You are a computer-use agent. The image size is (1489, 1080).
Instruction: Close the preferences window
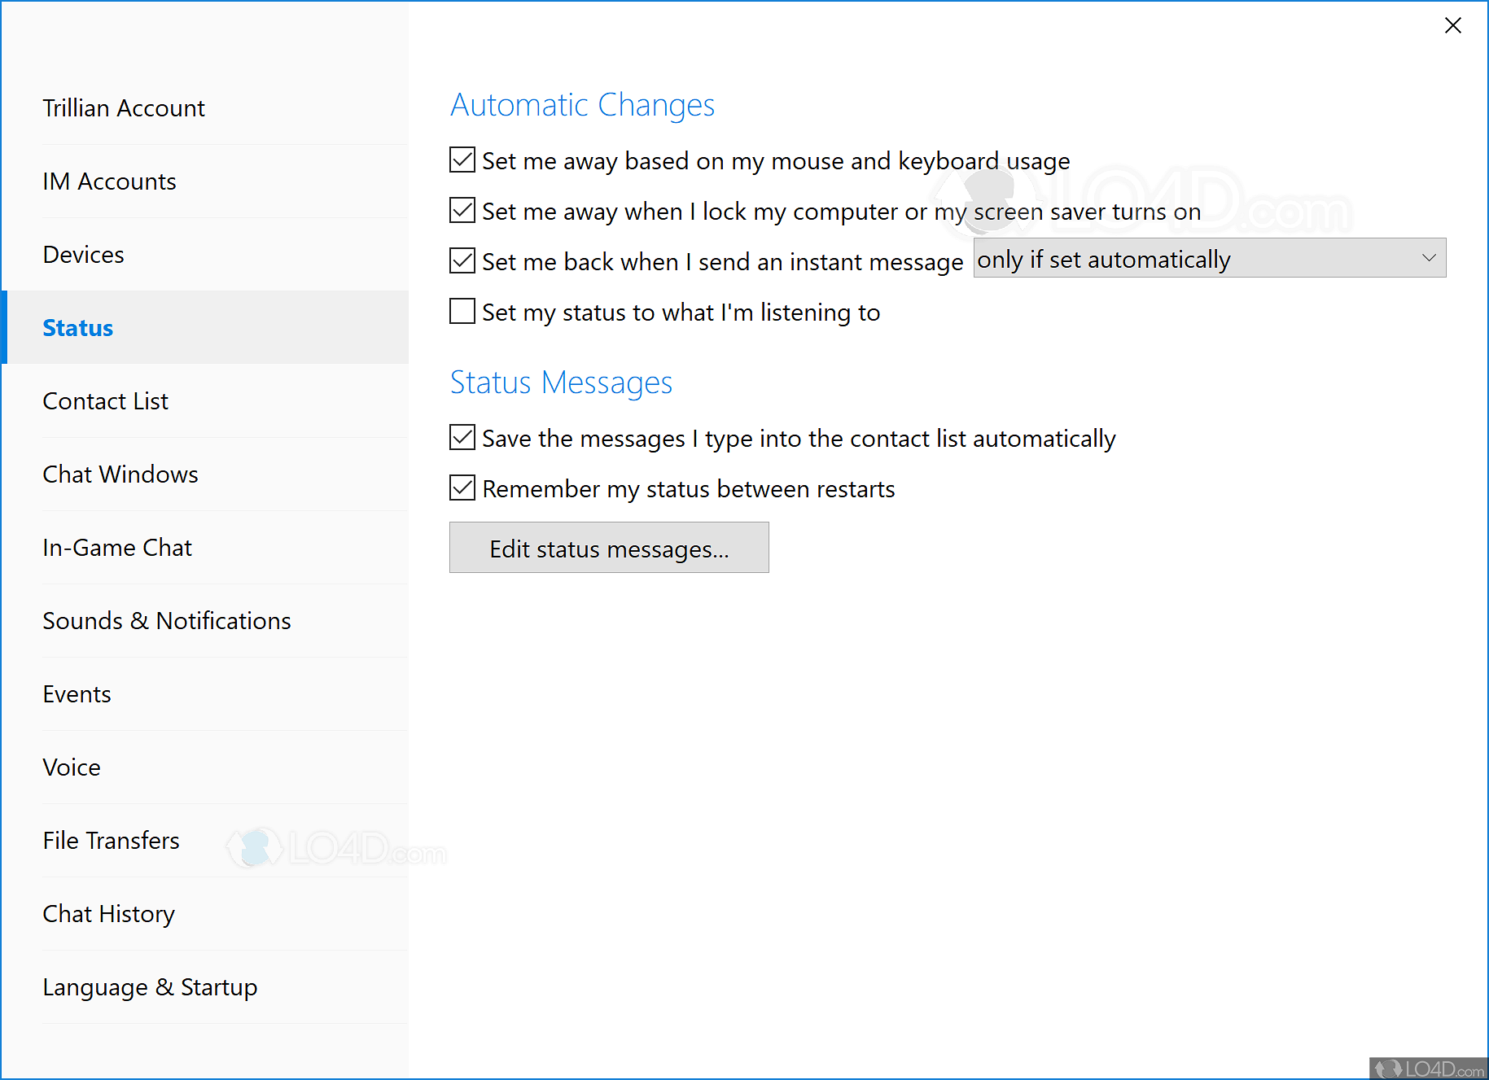coord(1453,25)
